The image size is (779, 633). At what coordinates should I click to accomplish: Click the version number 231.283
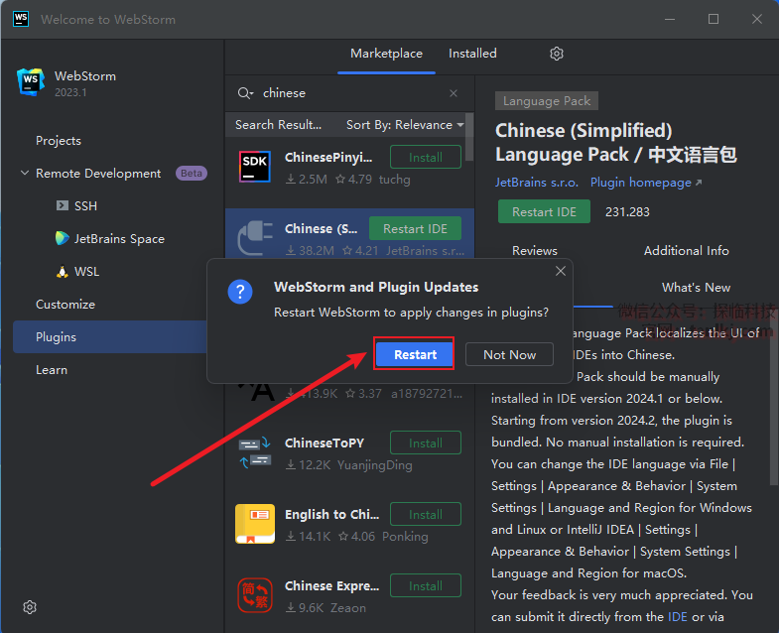(627, 212)
